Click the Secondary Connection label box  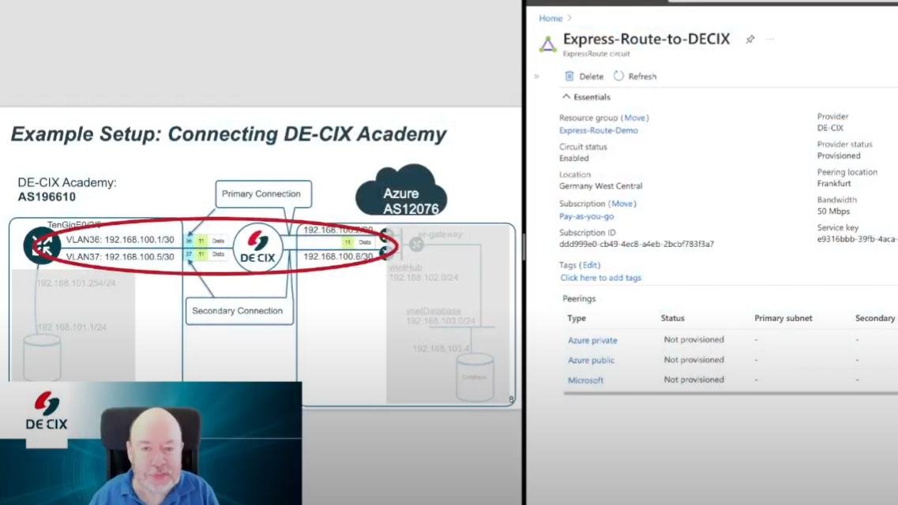coord(239,311)
